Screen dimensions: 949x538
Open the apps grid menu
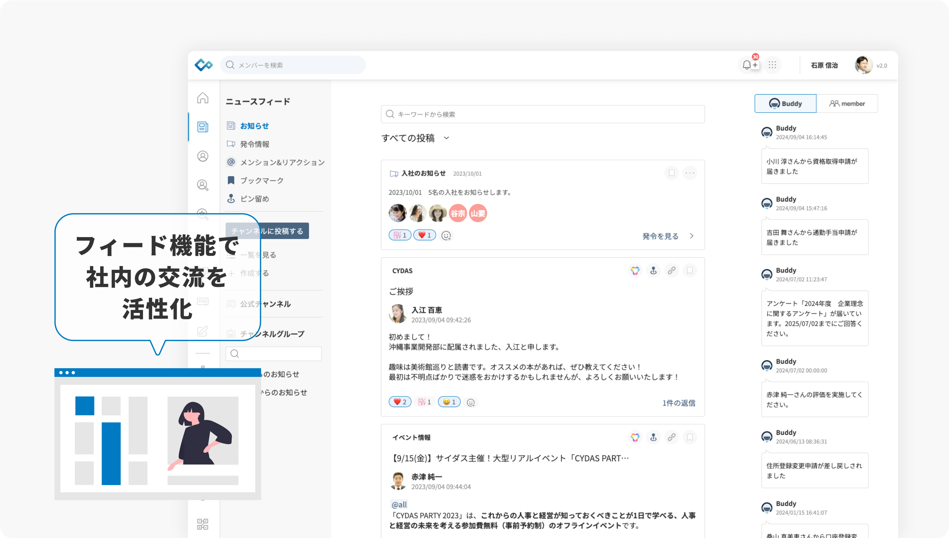(772, 65)
